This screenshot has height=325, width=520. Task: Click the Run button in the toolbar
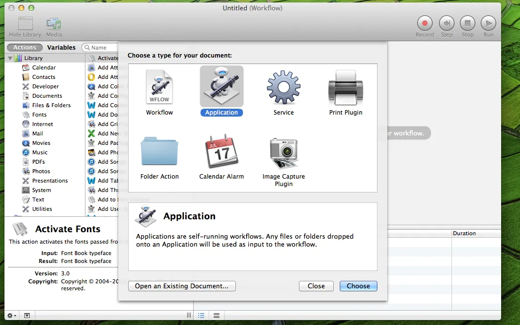pyautogui.click(x=488, y=23)
